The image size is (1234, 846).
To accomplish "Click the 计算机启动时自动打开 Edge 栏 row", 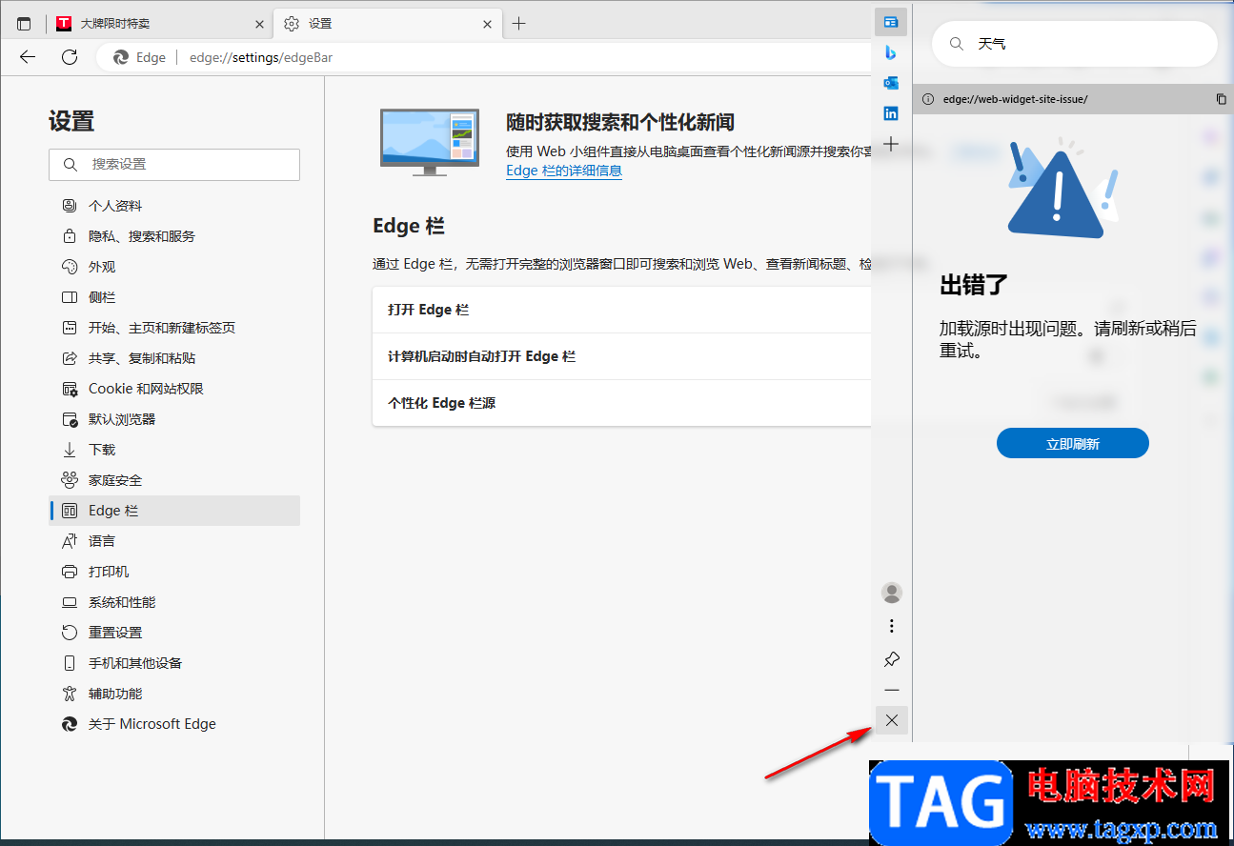I will [x=622, y=356].
